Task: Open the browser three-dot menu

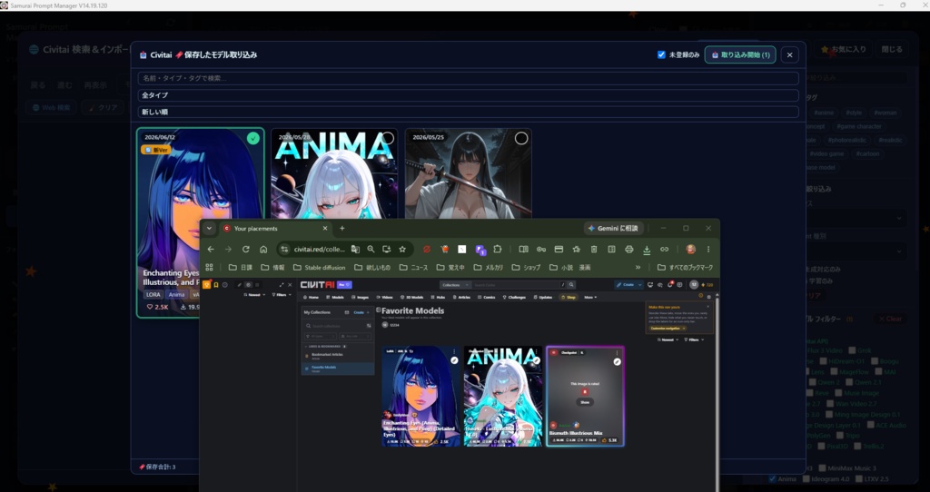Action: tap(708, 250)
